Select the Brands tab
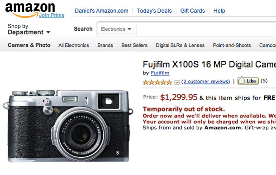 pos(105,45)
